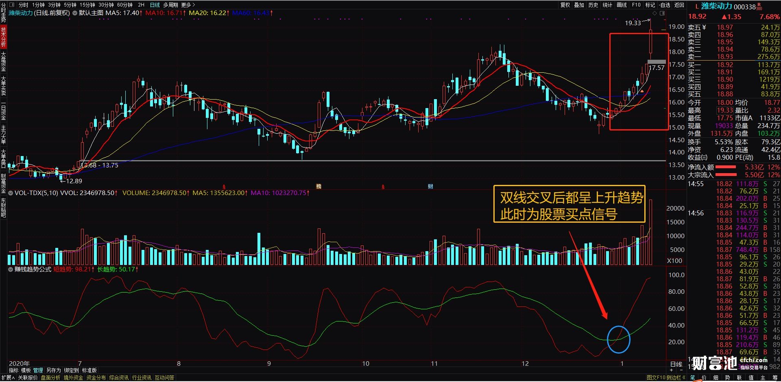The image size is (781, 382).
Task: Click the 指标 indicator link below chart
Action: click(x=14, y=370)
